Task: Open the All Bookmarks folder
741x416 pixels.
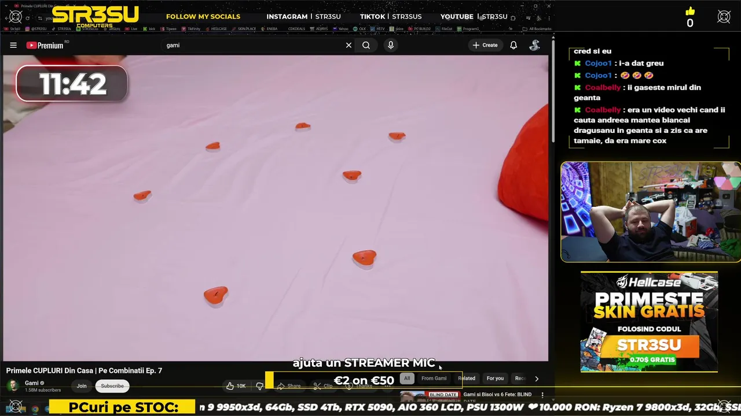Action: tap(537, 29)
